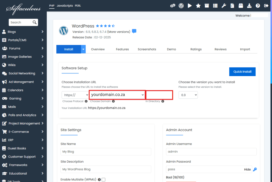Click the star ratings icon in top toolbar

[198, 6]
